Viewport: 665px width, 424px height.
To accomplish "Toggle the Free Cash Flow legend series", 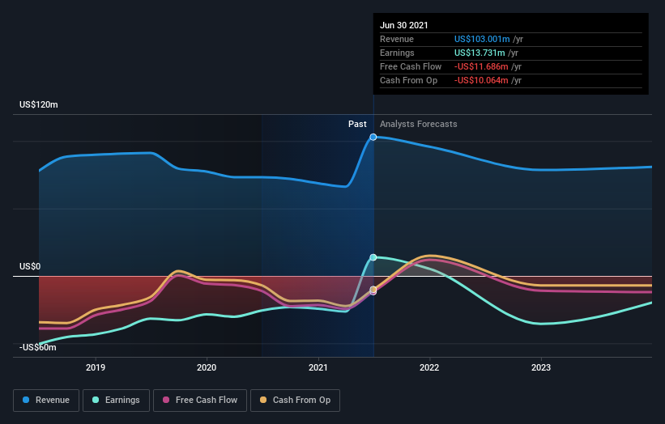I will [200, 401].
